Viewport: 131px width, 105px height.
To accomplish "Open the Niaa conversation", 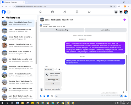I will (18, 53).
